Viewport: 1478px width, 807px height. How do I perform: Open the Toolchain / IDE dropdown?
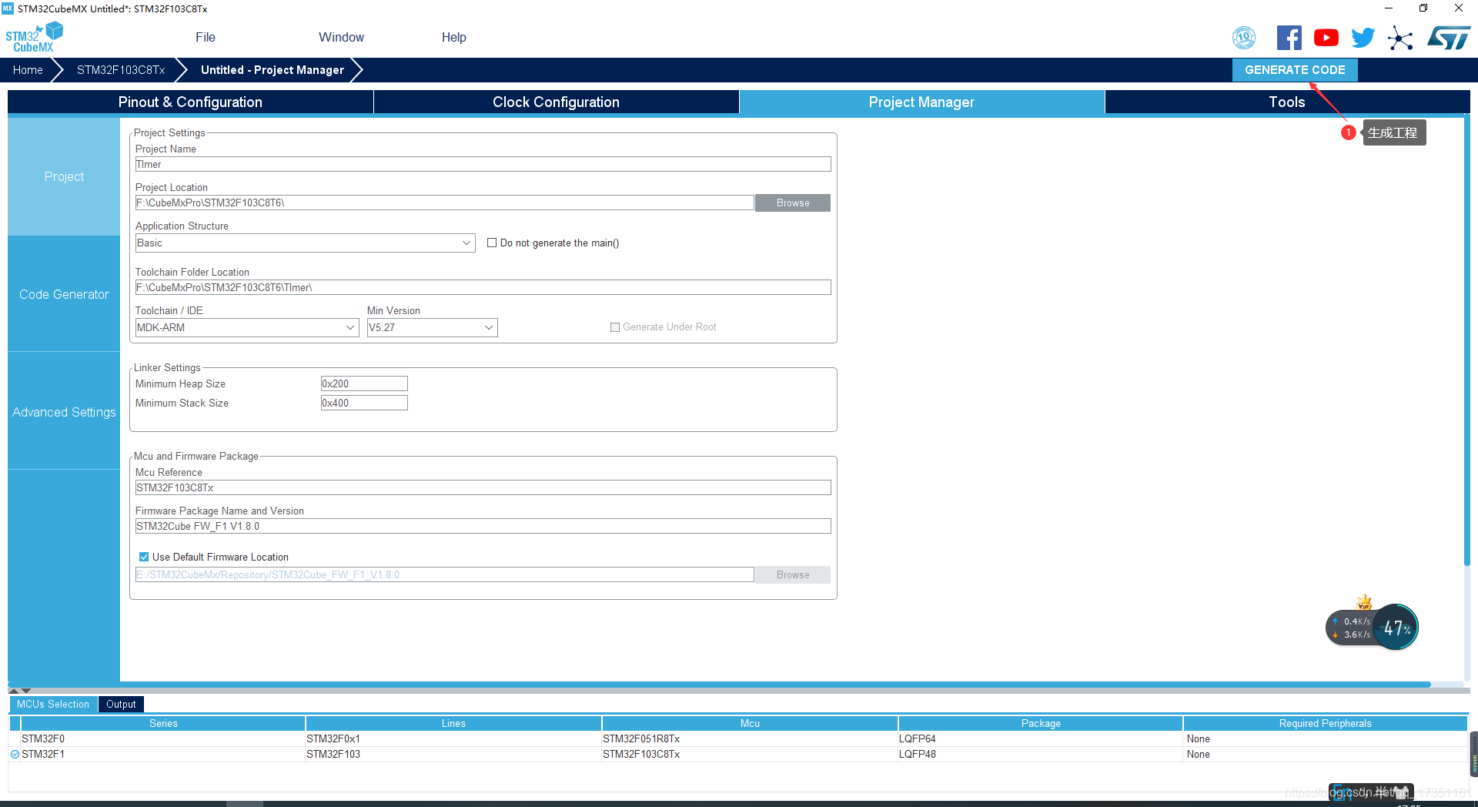(x=247, y=327)
